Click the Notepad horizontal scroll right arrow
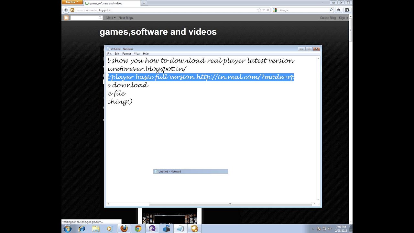 [x=314, y=204]
